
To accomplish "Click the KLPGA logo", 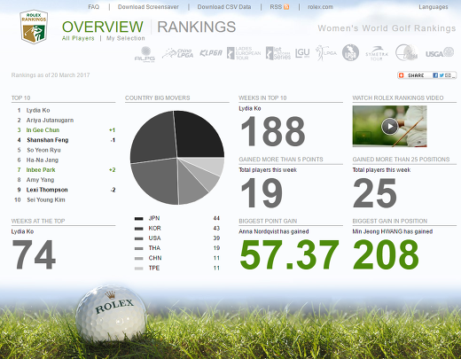I will 211,53.
